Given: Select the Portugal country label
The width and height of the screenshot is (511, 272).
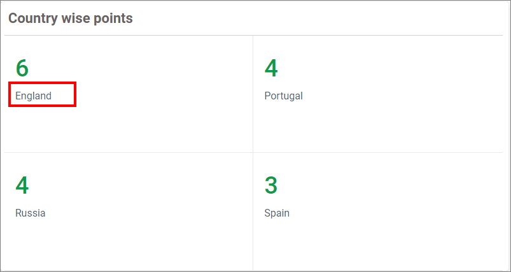Looking at the screenshot, I should pyautogui.click(x=283, y=96).
